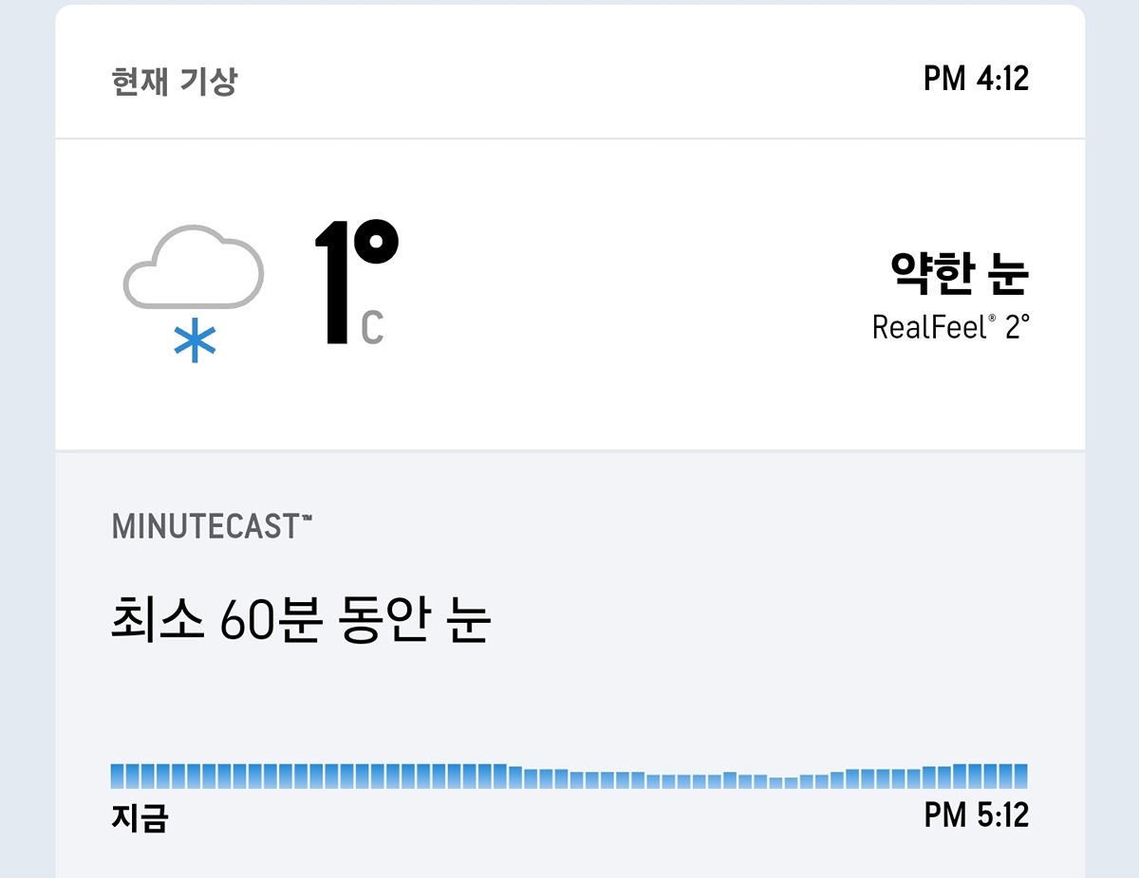Click the gray Celsius "C" unit
Image resolution: width=1139 pixels, height=878 pixels.
point(372,327)
